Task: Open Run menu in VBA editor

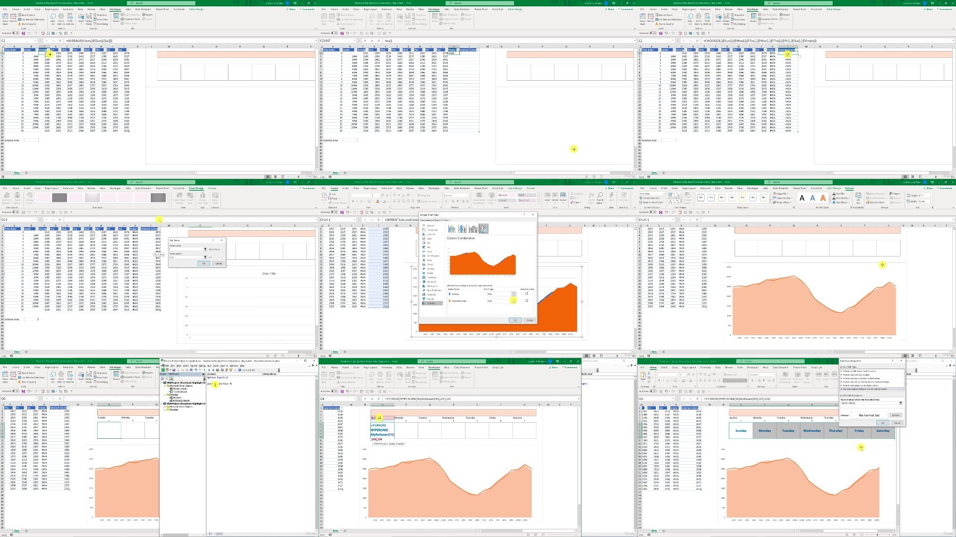Action: [x=209, y=366]
